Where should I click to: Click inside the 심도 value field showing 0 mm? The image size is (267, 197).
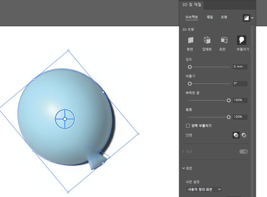239,67
